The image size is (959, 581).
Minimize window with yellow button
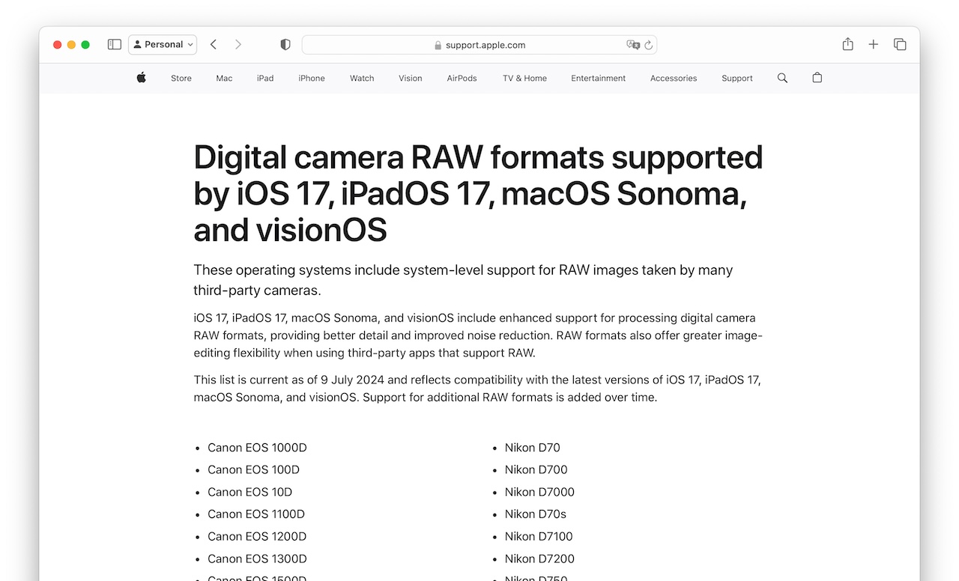pyautogui.click(x=72, y=45)
